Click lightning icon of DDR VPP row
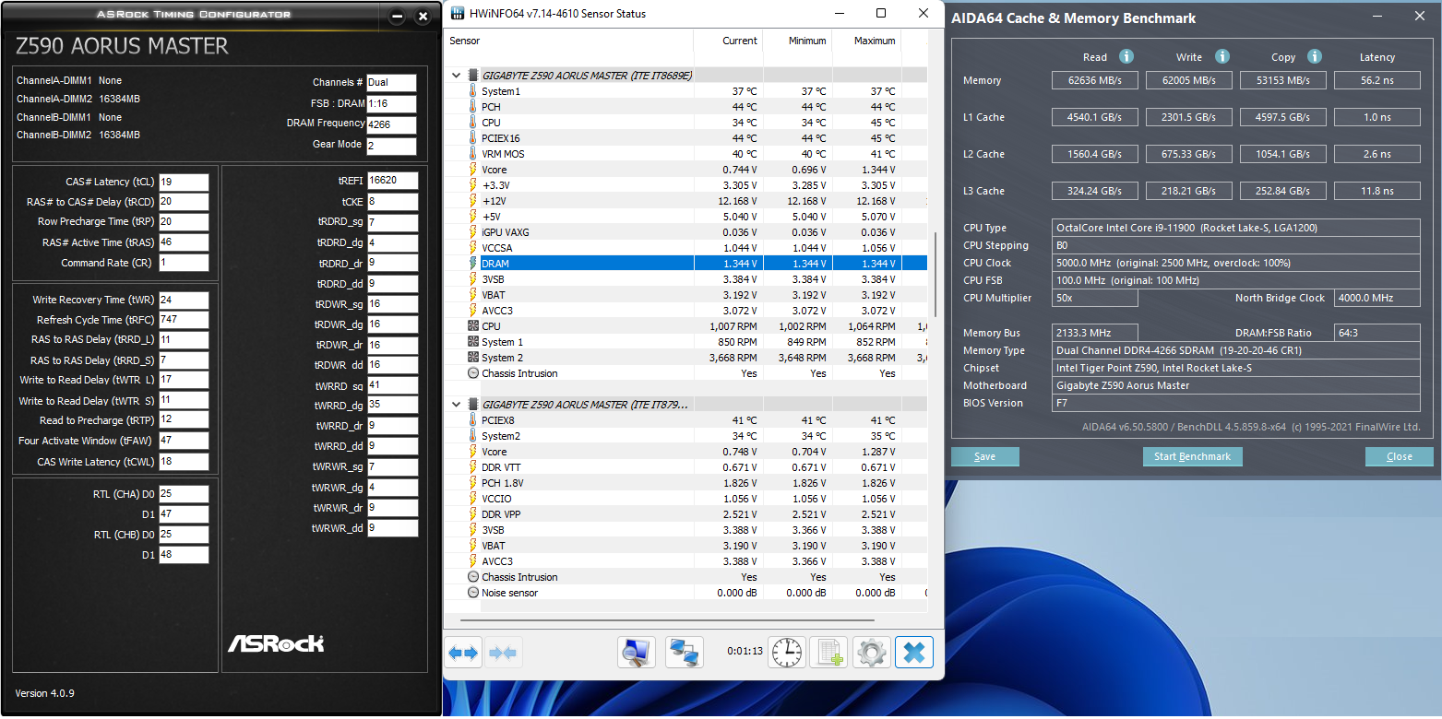The height and width of the screenshot is (719, 1442). point(473,514)
